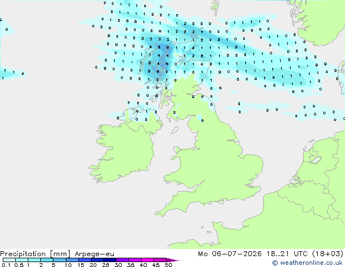The width and height of the screenshot is (345, 267).
Task: Click the 30–35 mm violet swatch
Action: [122, 260]
